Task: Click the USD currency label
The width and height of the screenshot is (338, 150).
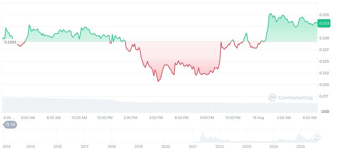Action: pos(325,112)
